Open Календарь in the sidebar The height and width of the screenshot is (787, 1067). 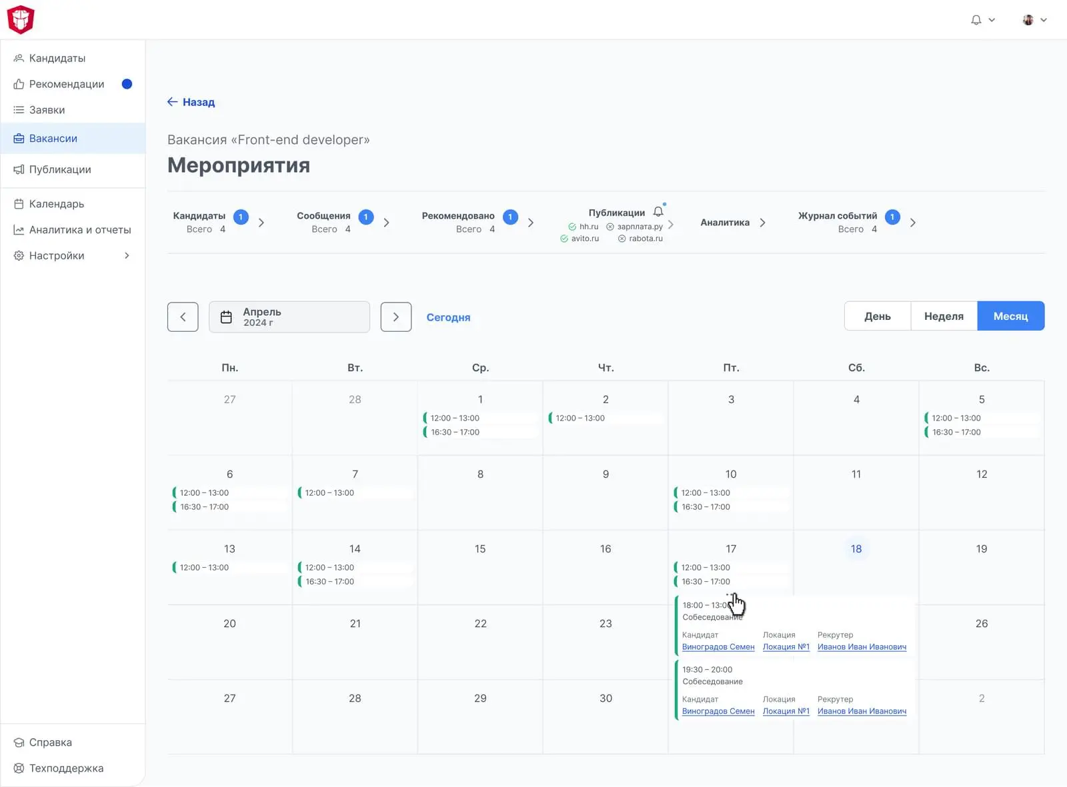56,204
